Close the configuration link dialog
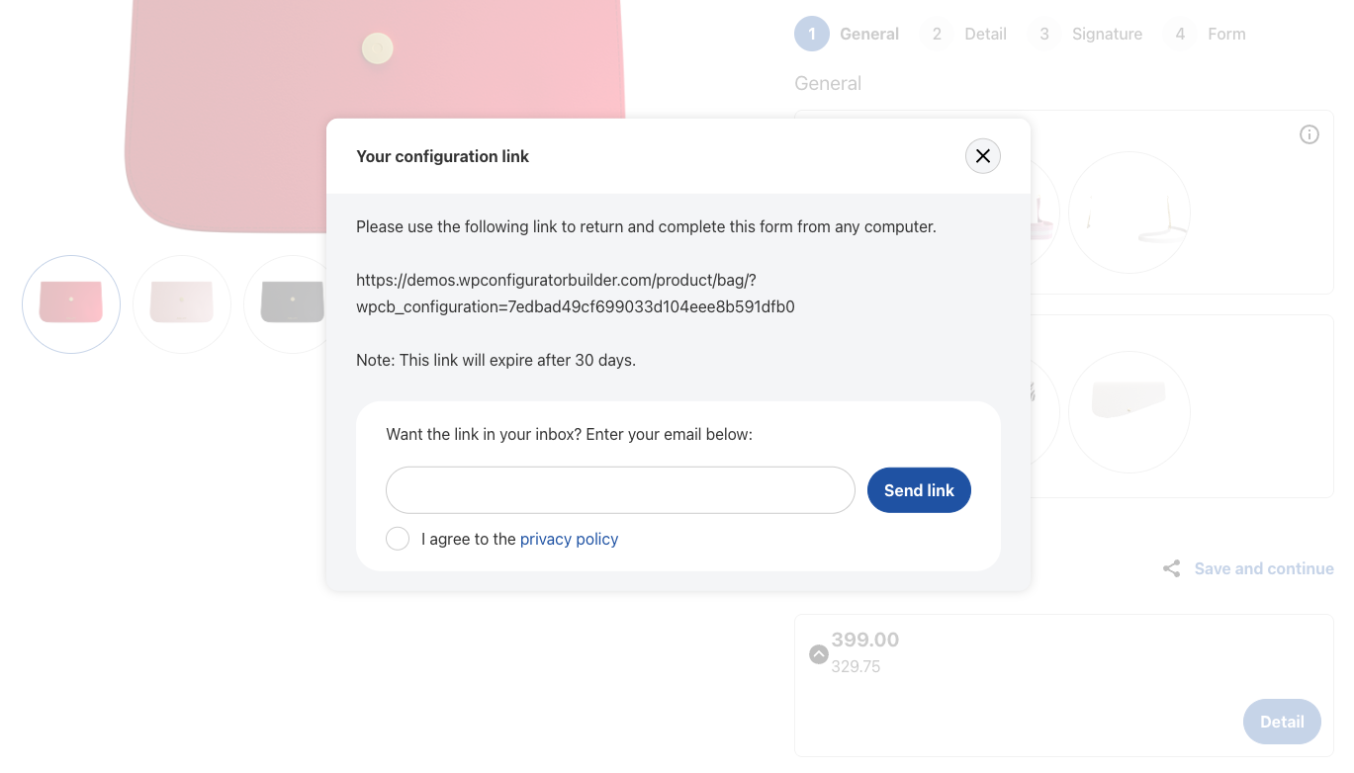Screen dimensions: 1354x773 click(982, 156)
